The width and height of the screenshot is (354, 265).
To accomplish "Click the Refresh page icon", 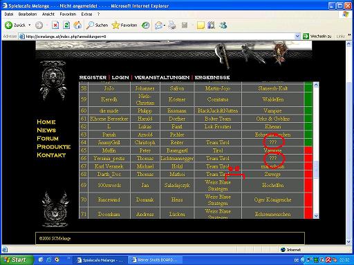I will 66,25.
